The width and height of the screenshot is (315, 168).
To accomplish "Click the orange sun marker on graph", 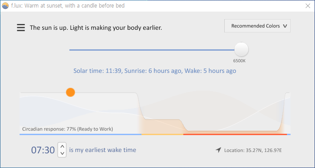I will (x=70, y=92).
